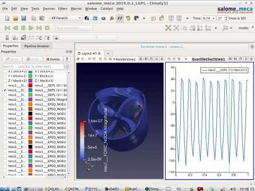The image size is (255, 191).
Task: Click the Copy icon in top toolbar
Action: [33, 18]
